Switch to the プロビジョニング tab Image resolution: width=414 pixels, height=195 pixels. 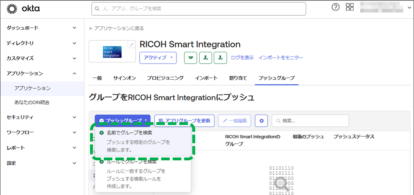coord(165,78)
